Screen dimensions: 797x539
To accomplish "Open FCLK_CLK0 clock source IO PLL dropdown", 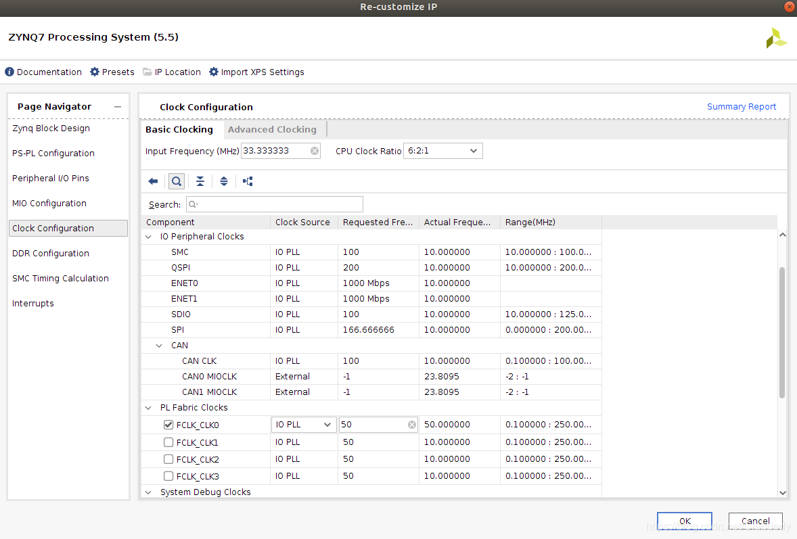I will (x=304, y=425).
